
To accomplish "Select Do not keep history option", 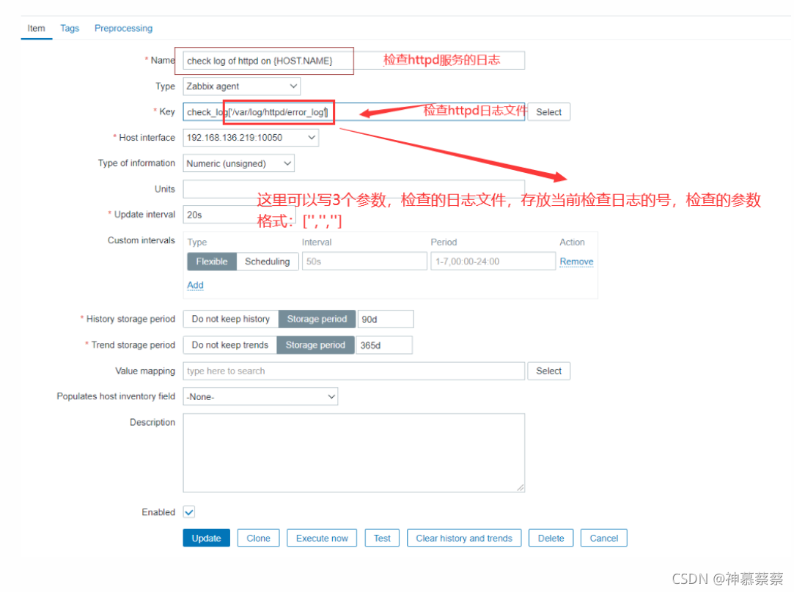I will 230,319.
